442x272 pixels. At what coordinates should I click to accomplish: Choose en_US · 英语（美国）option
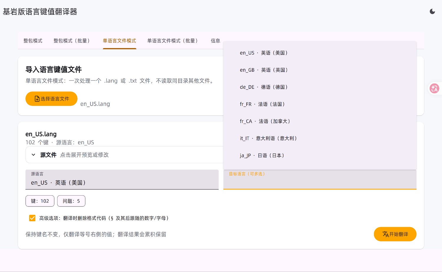(x=320, y=53)
